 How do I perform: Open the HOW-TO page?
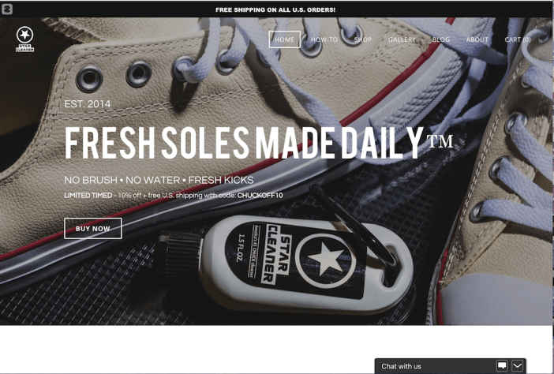pos(324,39)
